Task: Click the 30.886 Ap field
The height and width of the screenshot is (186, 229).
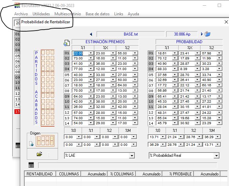Action: (182, 34)
